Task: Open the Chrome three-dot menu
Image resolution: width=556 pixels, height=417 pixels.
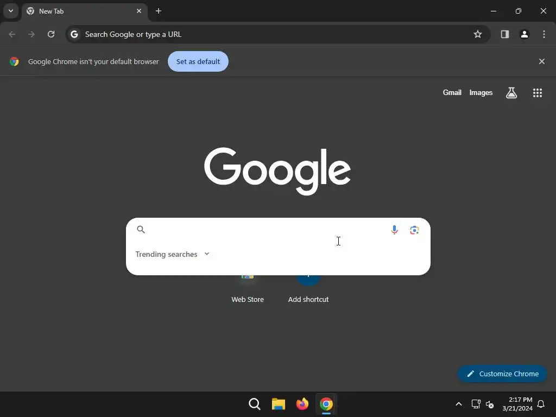Action: pos(544,34)
